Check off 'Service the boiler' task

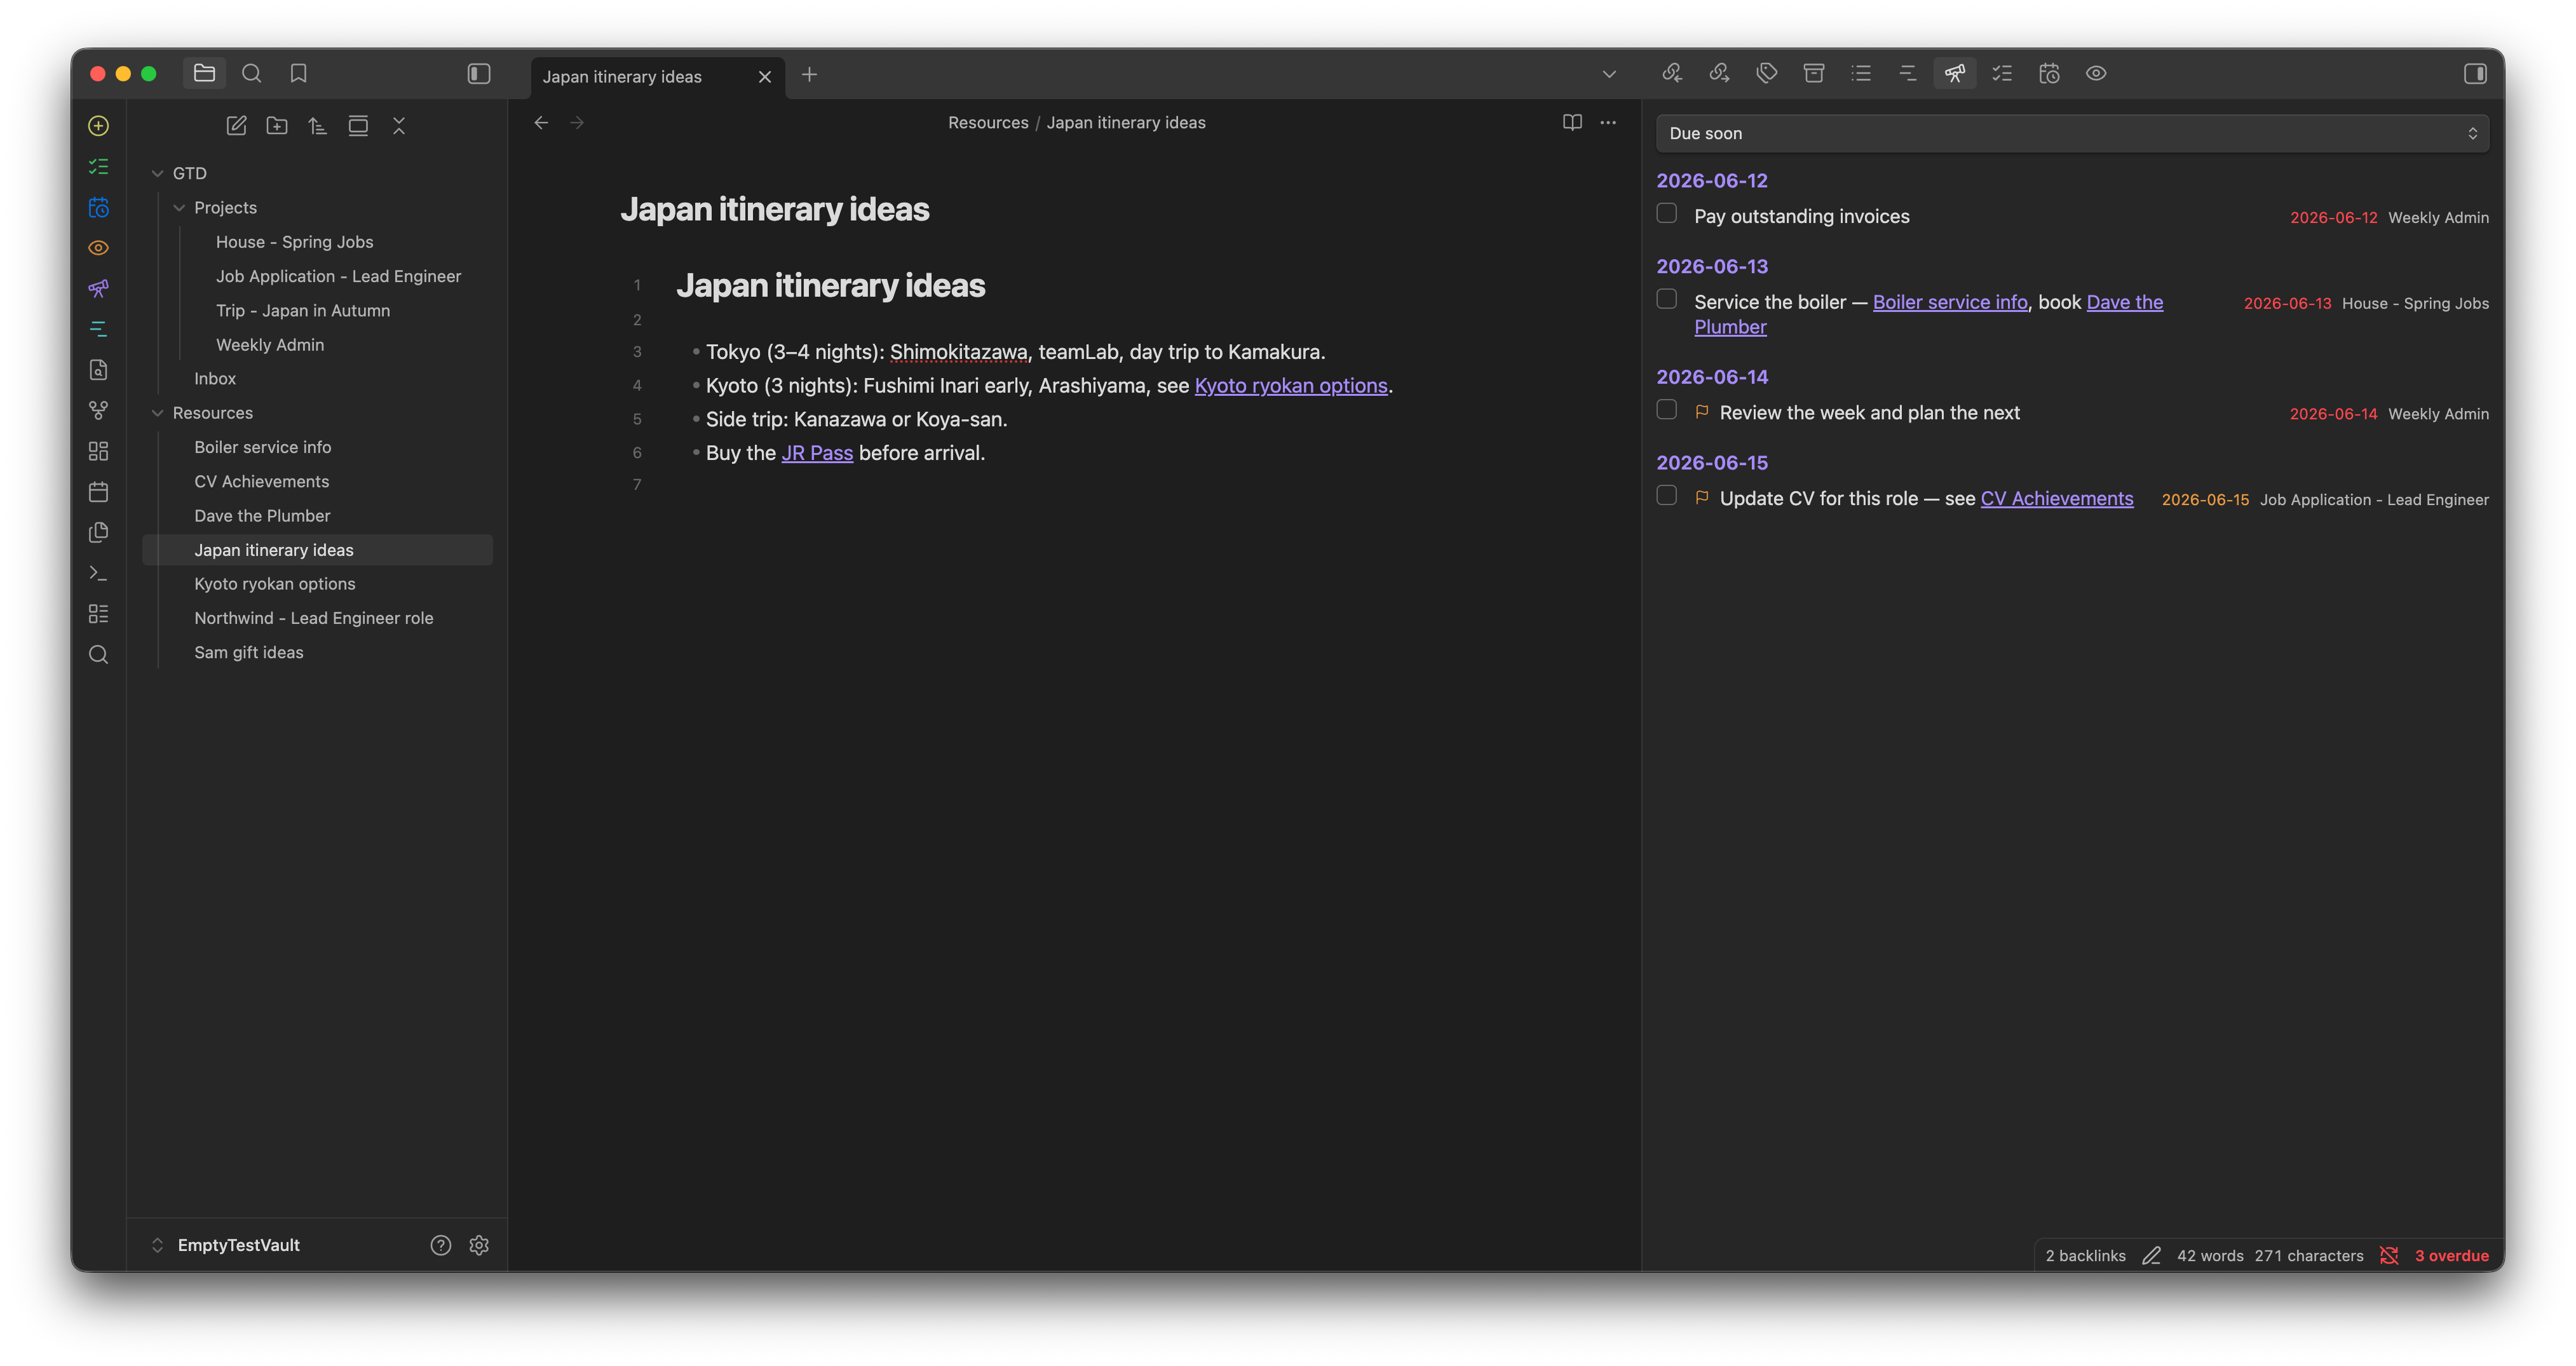point(1666,299)
